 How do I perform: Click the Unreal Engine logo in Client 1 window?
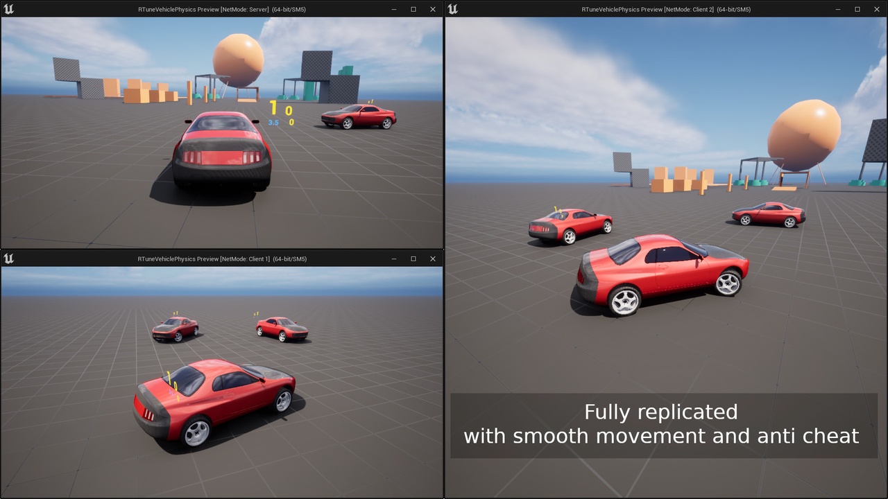pos(8,259)
